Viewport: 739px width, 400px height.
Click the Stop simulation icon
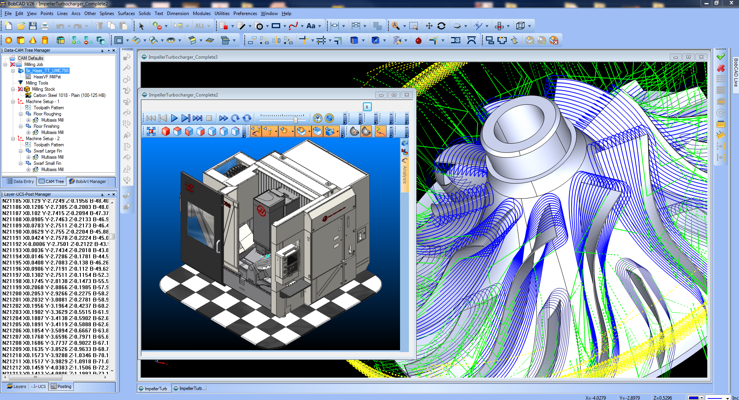point(209,118)
